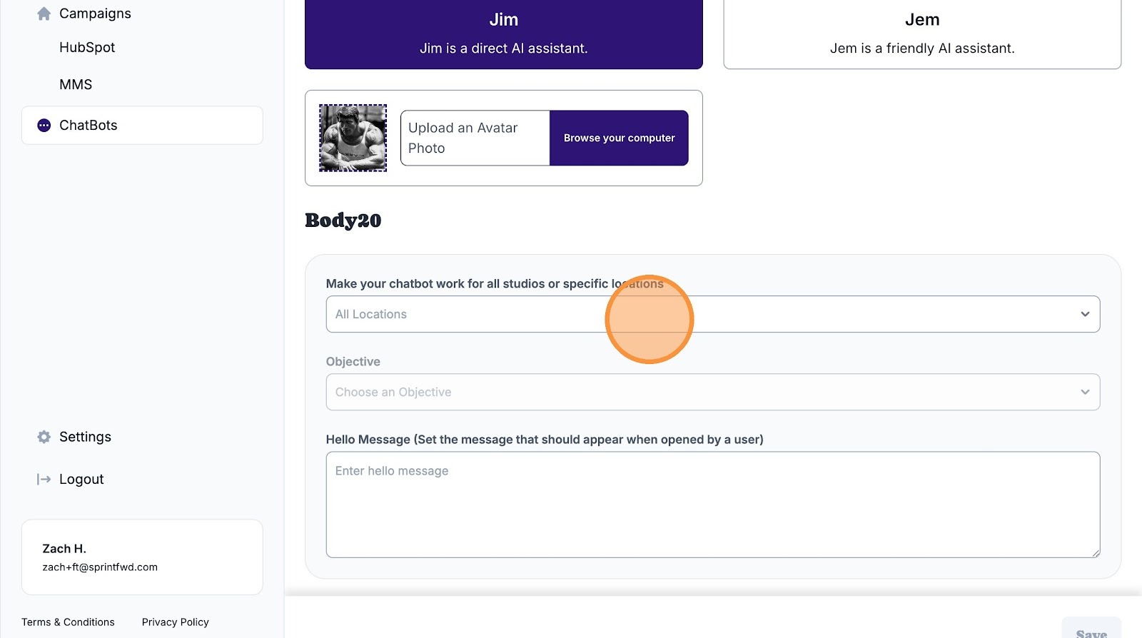Image resolution: width=1142 pixels, height=638 pixels.
Task: Click the chevron on the Objective dropdown
Action: pyautogui.click(x=1085, y=393)
